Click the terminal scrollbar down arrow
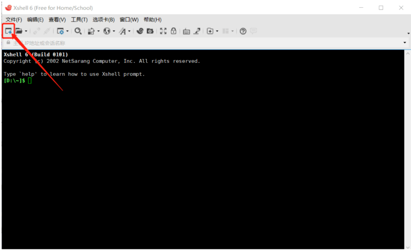The height and width of the screenshot is (250, 411). point(408,247)
